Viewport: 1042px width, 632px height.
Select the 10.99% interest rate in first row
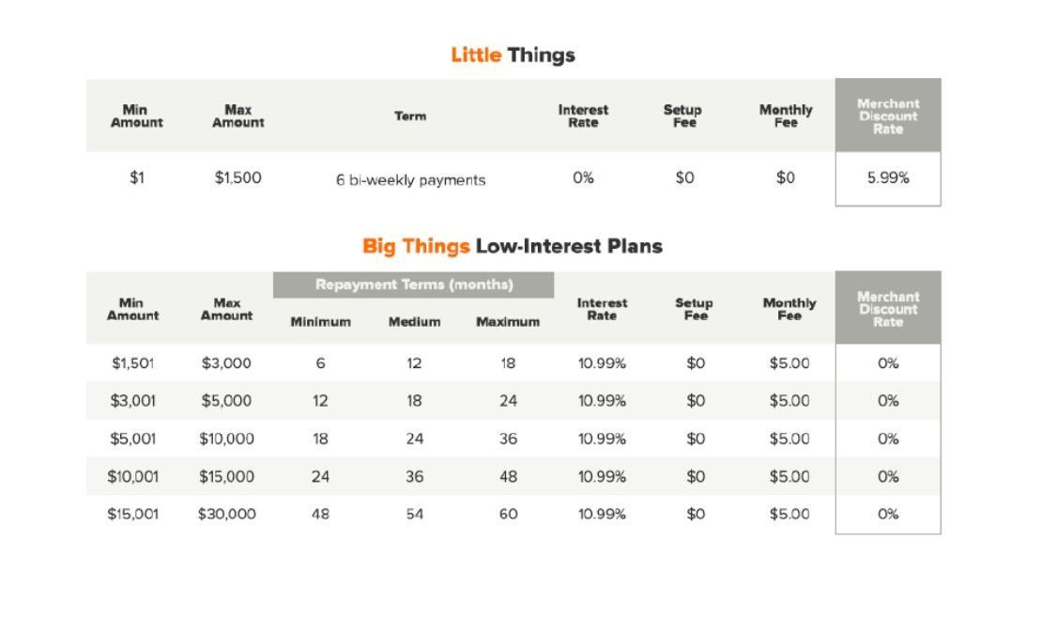point(602,363)
